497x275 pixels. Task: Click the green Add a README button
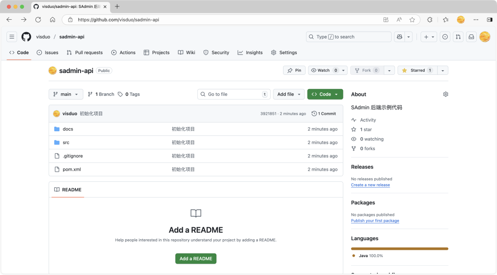point(196,258)
